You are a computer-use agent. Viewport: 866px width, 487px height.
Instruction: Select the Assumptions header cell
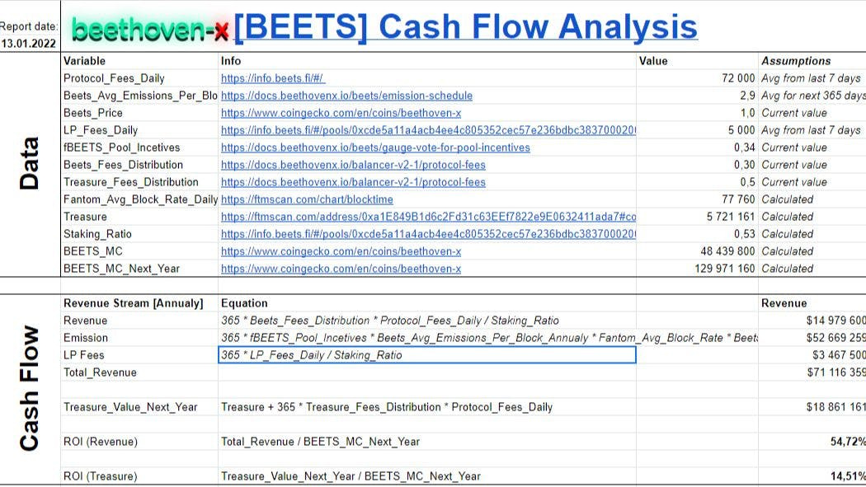tap(812, 61)
